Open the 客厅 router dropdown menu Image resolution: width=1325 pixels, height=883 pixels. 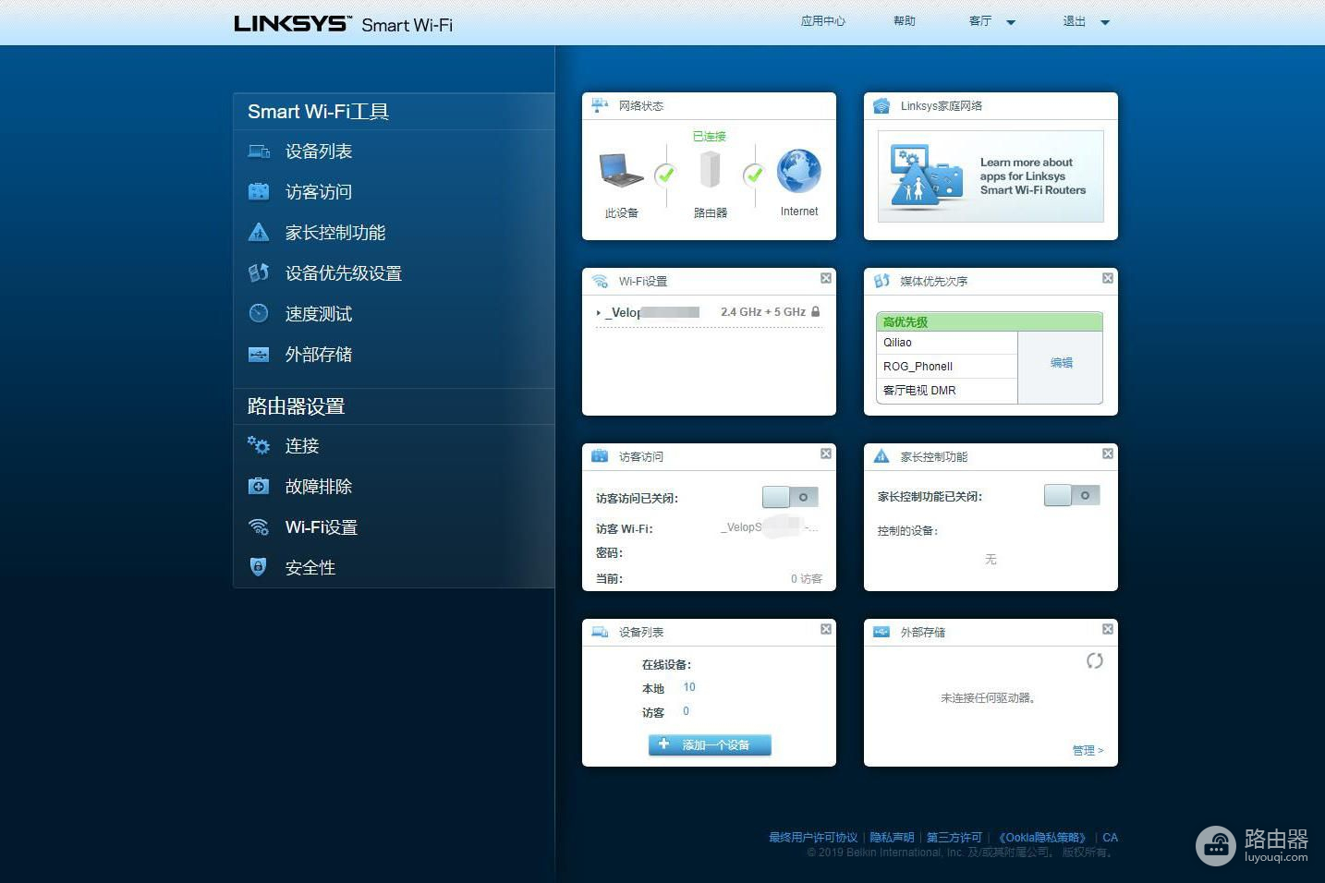(992, 21)
